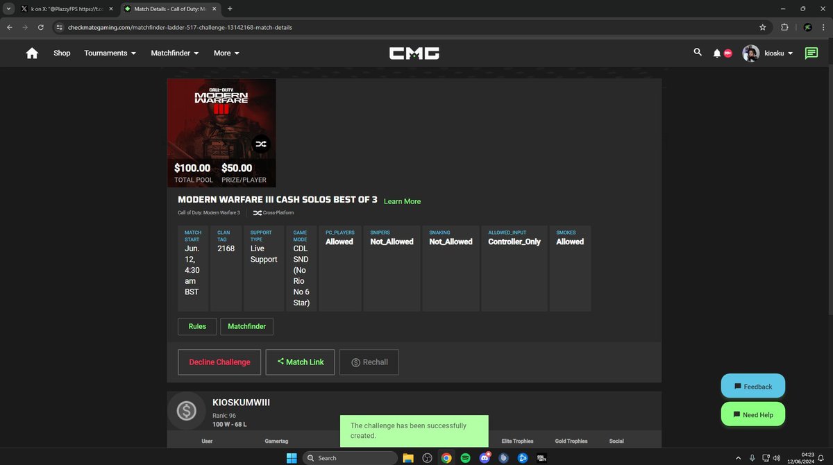Expand the Tournaments dropdown menu

point(110,53)
